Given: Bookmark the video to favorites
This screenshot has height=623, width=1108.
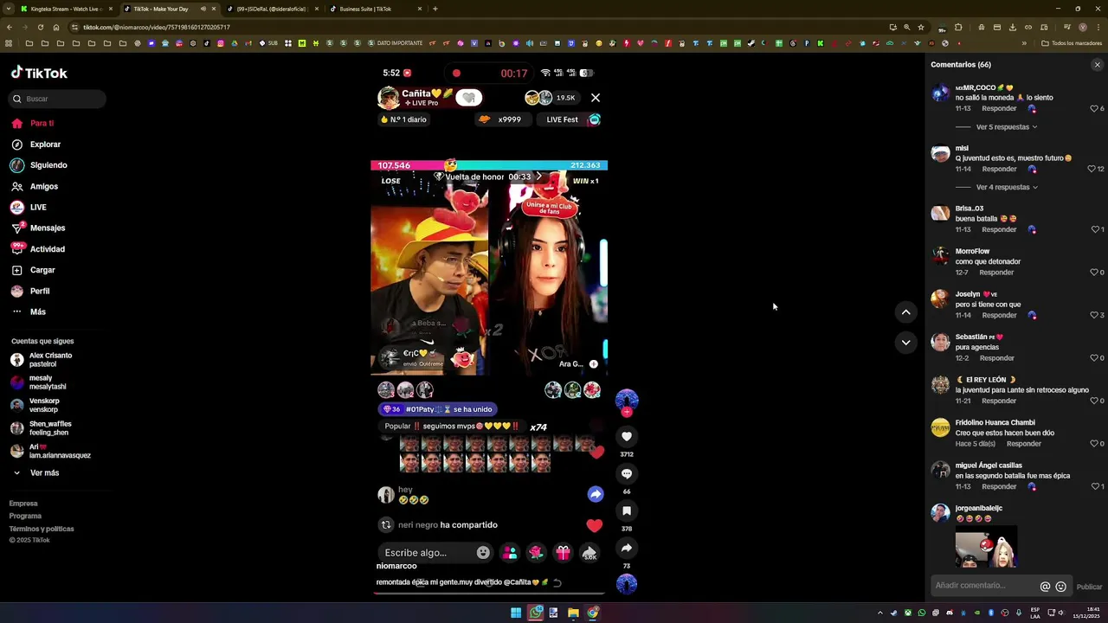Looking at the screenshot, I should [627, 511].
